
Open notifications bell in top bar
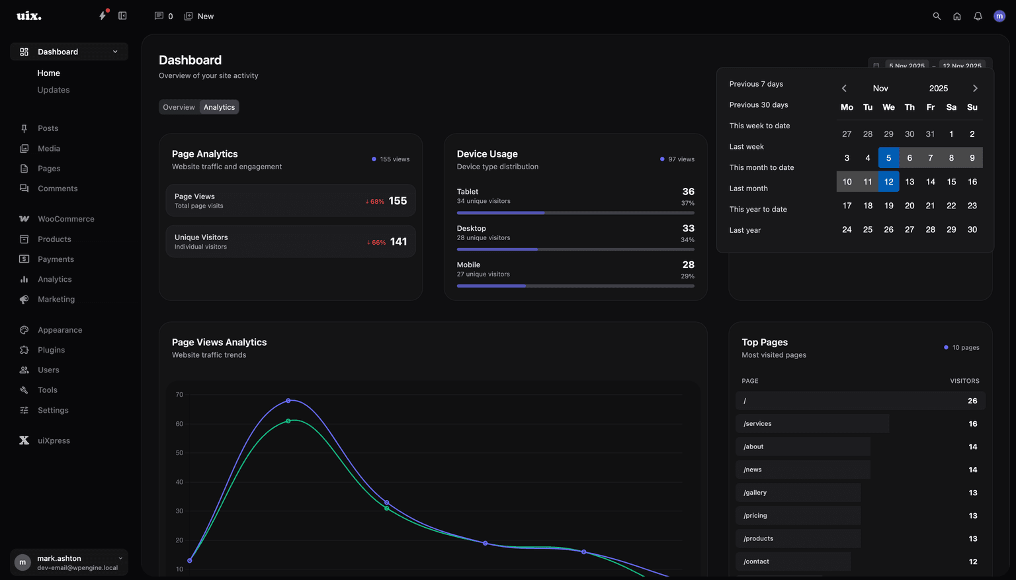tap(978, 16)
